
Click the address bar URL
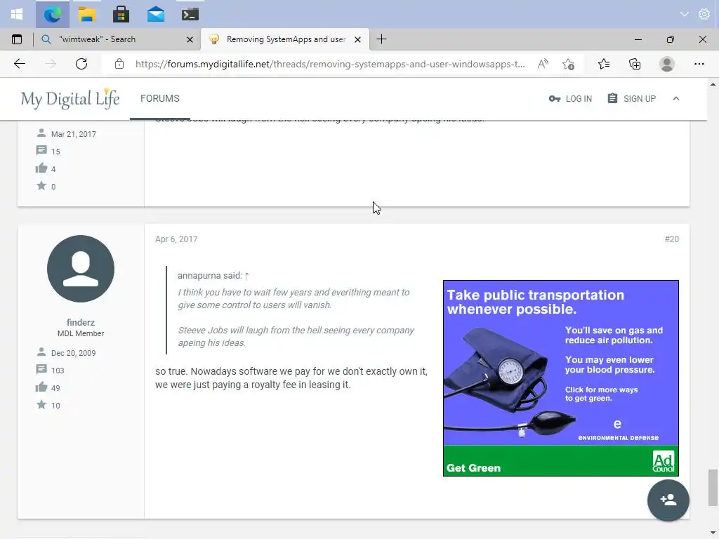click(330, 64)
